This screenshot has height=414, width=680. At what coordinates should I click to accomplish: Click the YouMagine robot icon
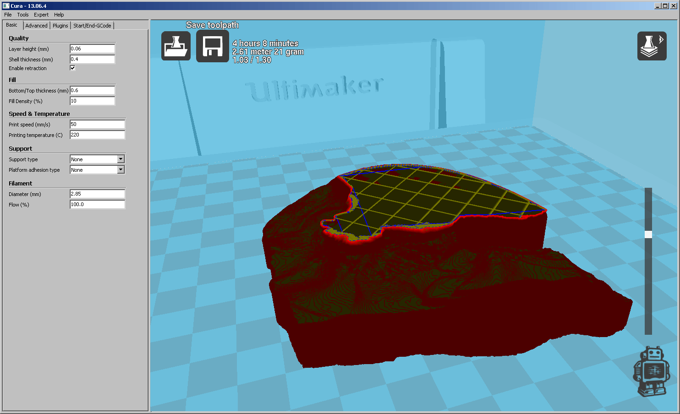[652, 371]
